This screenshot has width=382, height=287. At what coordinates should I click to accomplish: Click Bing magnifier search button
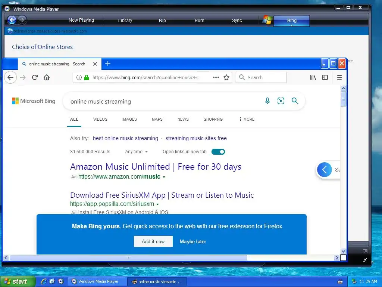click(295, 101)
